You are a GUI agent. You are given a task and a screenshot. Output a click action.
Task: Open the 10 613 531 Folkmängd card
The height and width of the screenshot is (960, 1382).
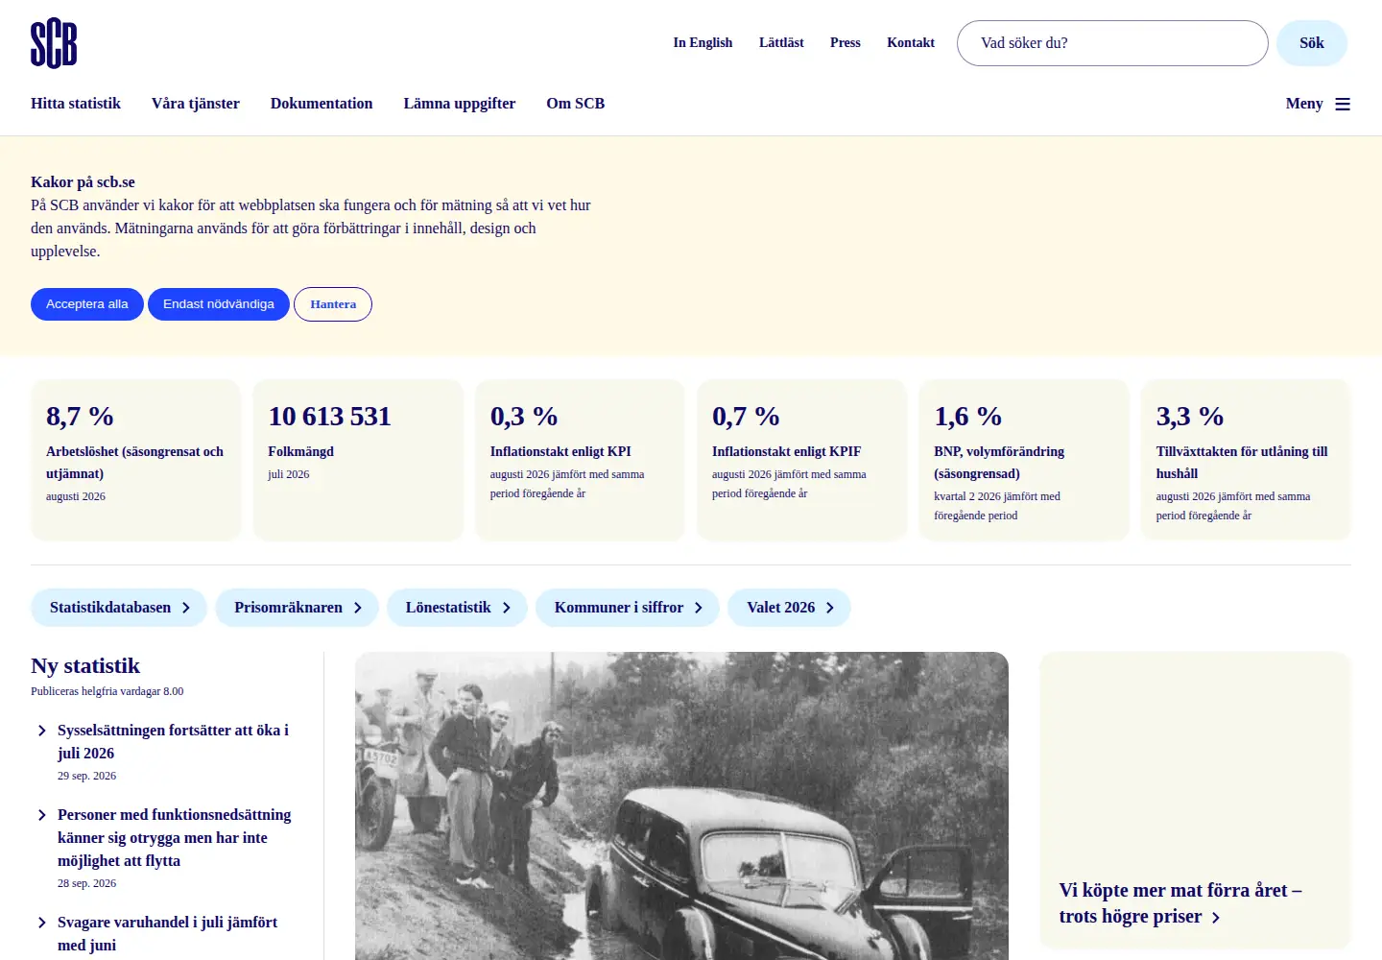(358, 460)
